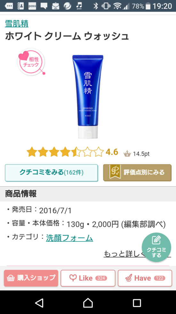Tap the Android back triangle
Viewport: 176px width, 314px height.
coord(39,303)
